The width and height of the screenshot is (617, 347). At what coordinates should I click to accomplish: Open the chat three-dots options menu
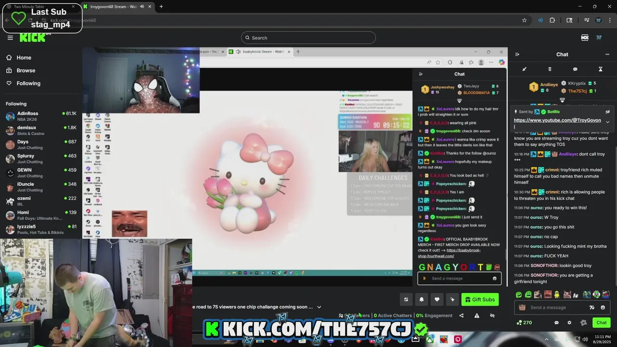607,54
